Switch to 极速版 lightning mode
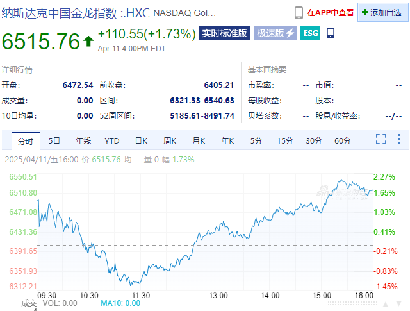This screenshot has width=410, height=311. 275,33
